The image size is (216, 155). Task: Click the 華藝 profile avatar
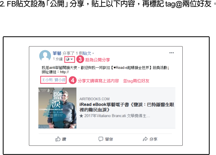point(45,56)
